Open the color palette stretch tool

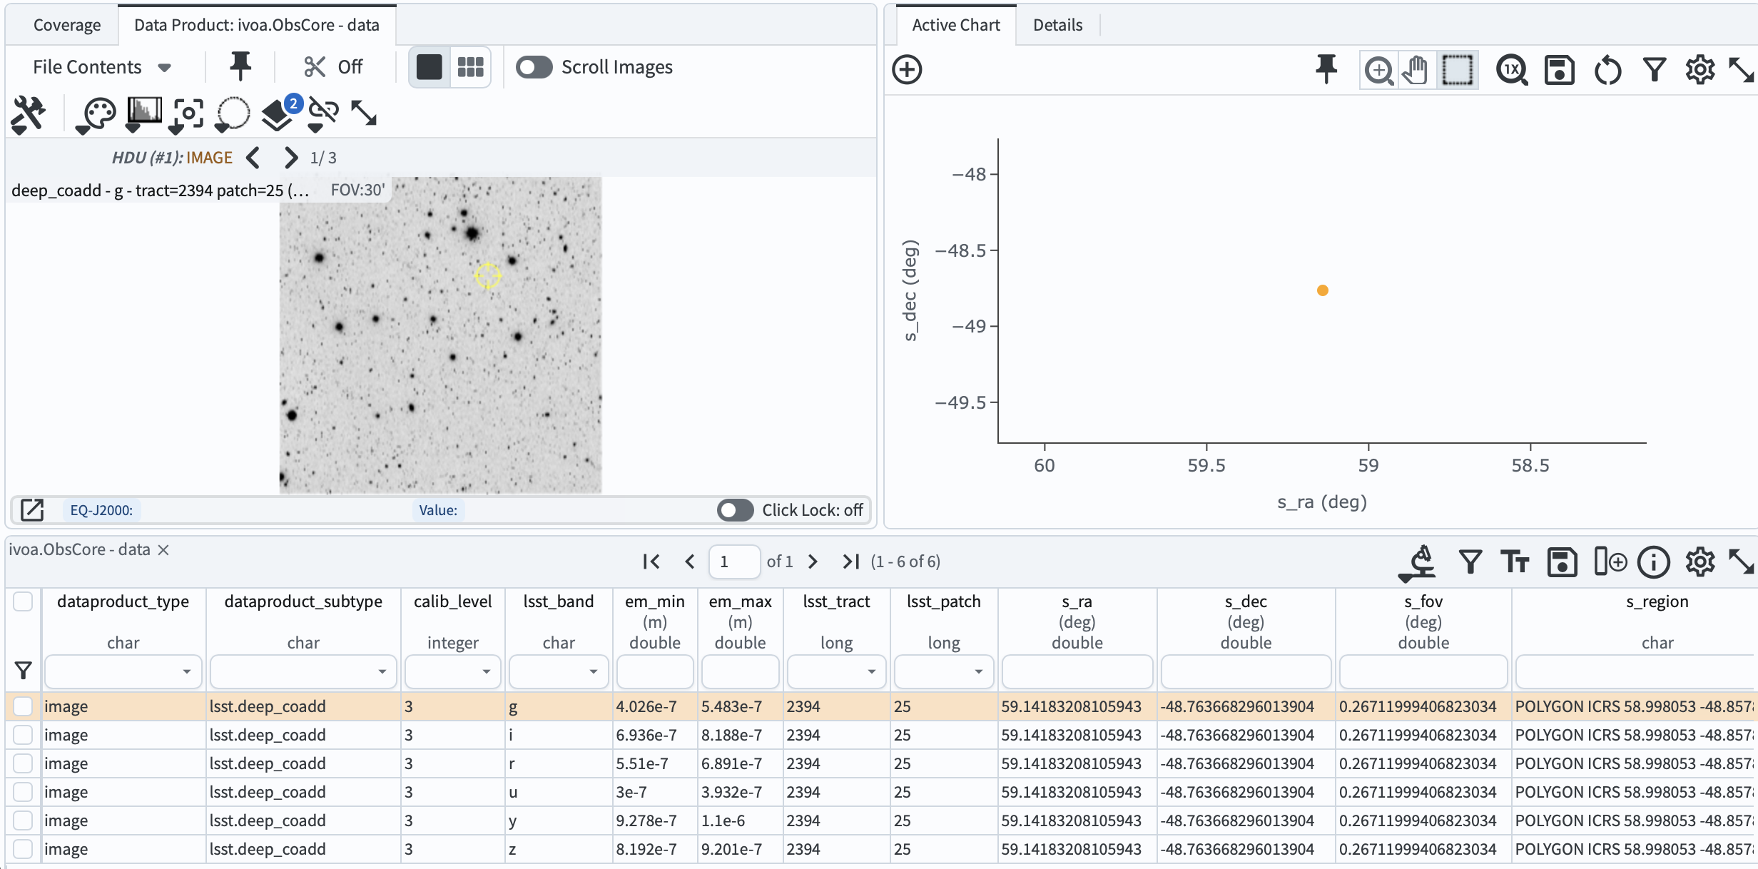pyautogui.click(x=98, y=113)
